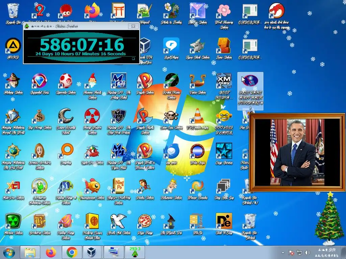Launch the Notepad++ frog shortcut
Viewport: 346px width, 259px height.
tap(145, 10)
